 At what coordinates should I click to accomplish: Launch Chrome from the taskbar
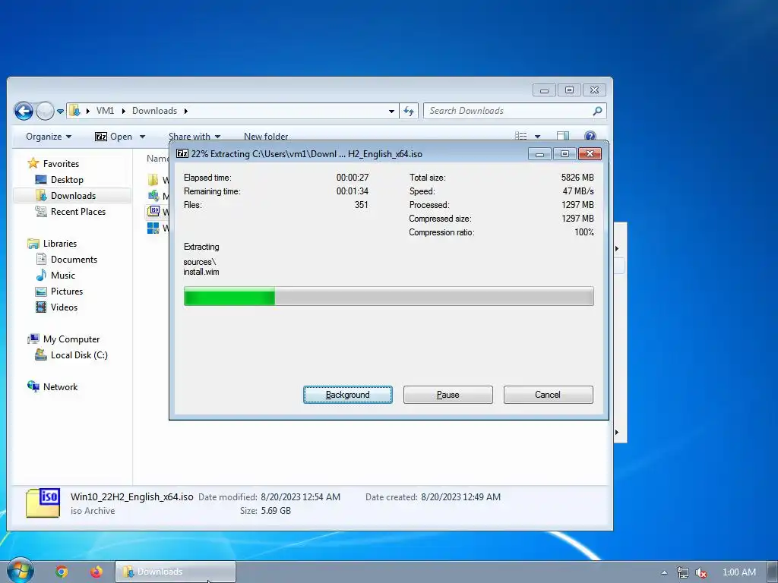point(62,572)
